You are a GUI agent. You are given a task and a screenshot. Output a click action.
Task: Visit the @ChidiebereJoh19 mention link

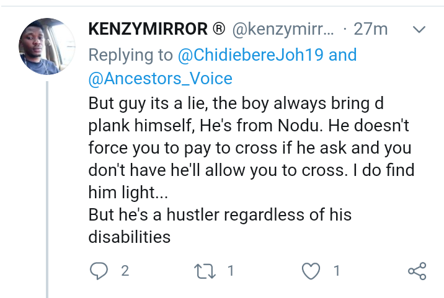[251, 55]
